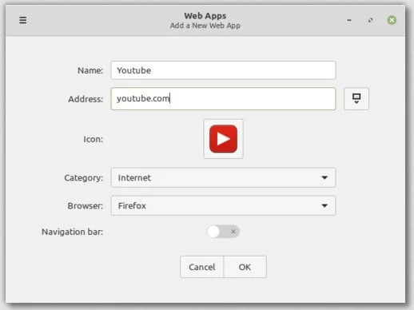The height and width of the screenshot is (310, 414).
Task: Click the Browser: label
Action: [85, 206]
